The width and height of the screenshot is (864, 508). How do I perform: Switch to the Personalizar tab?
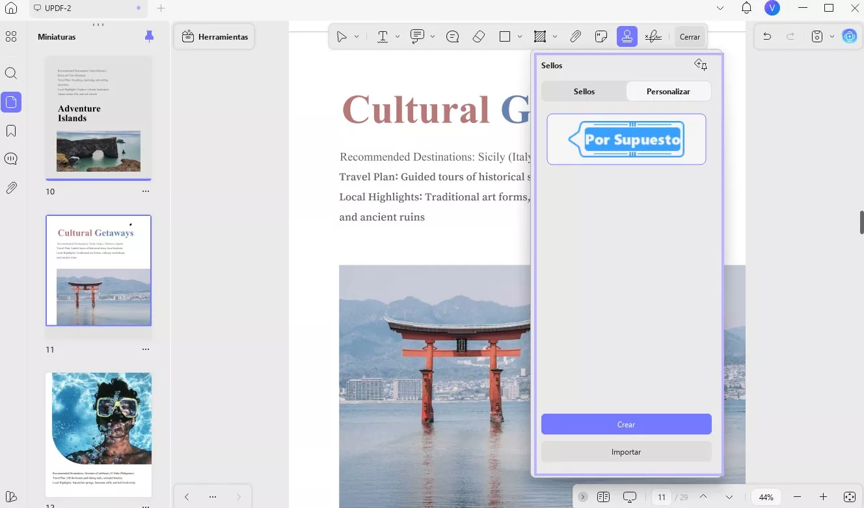[x=668, y=91]
